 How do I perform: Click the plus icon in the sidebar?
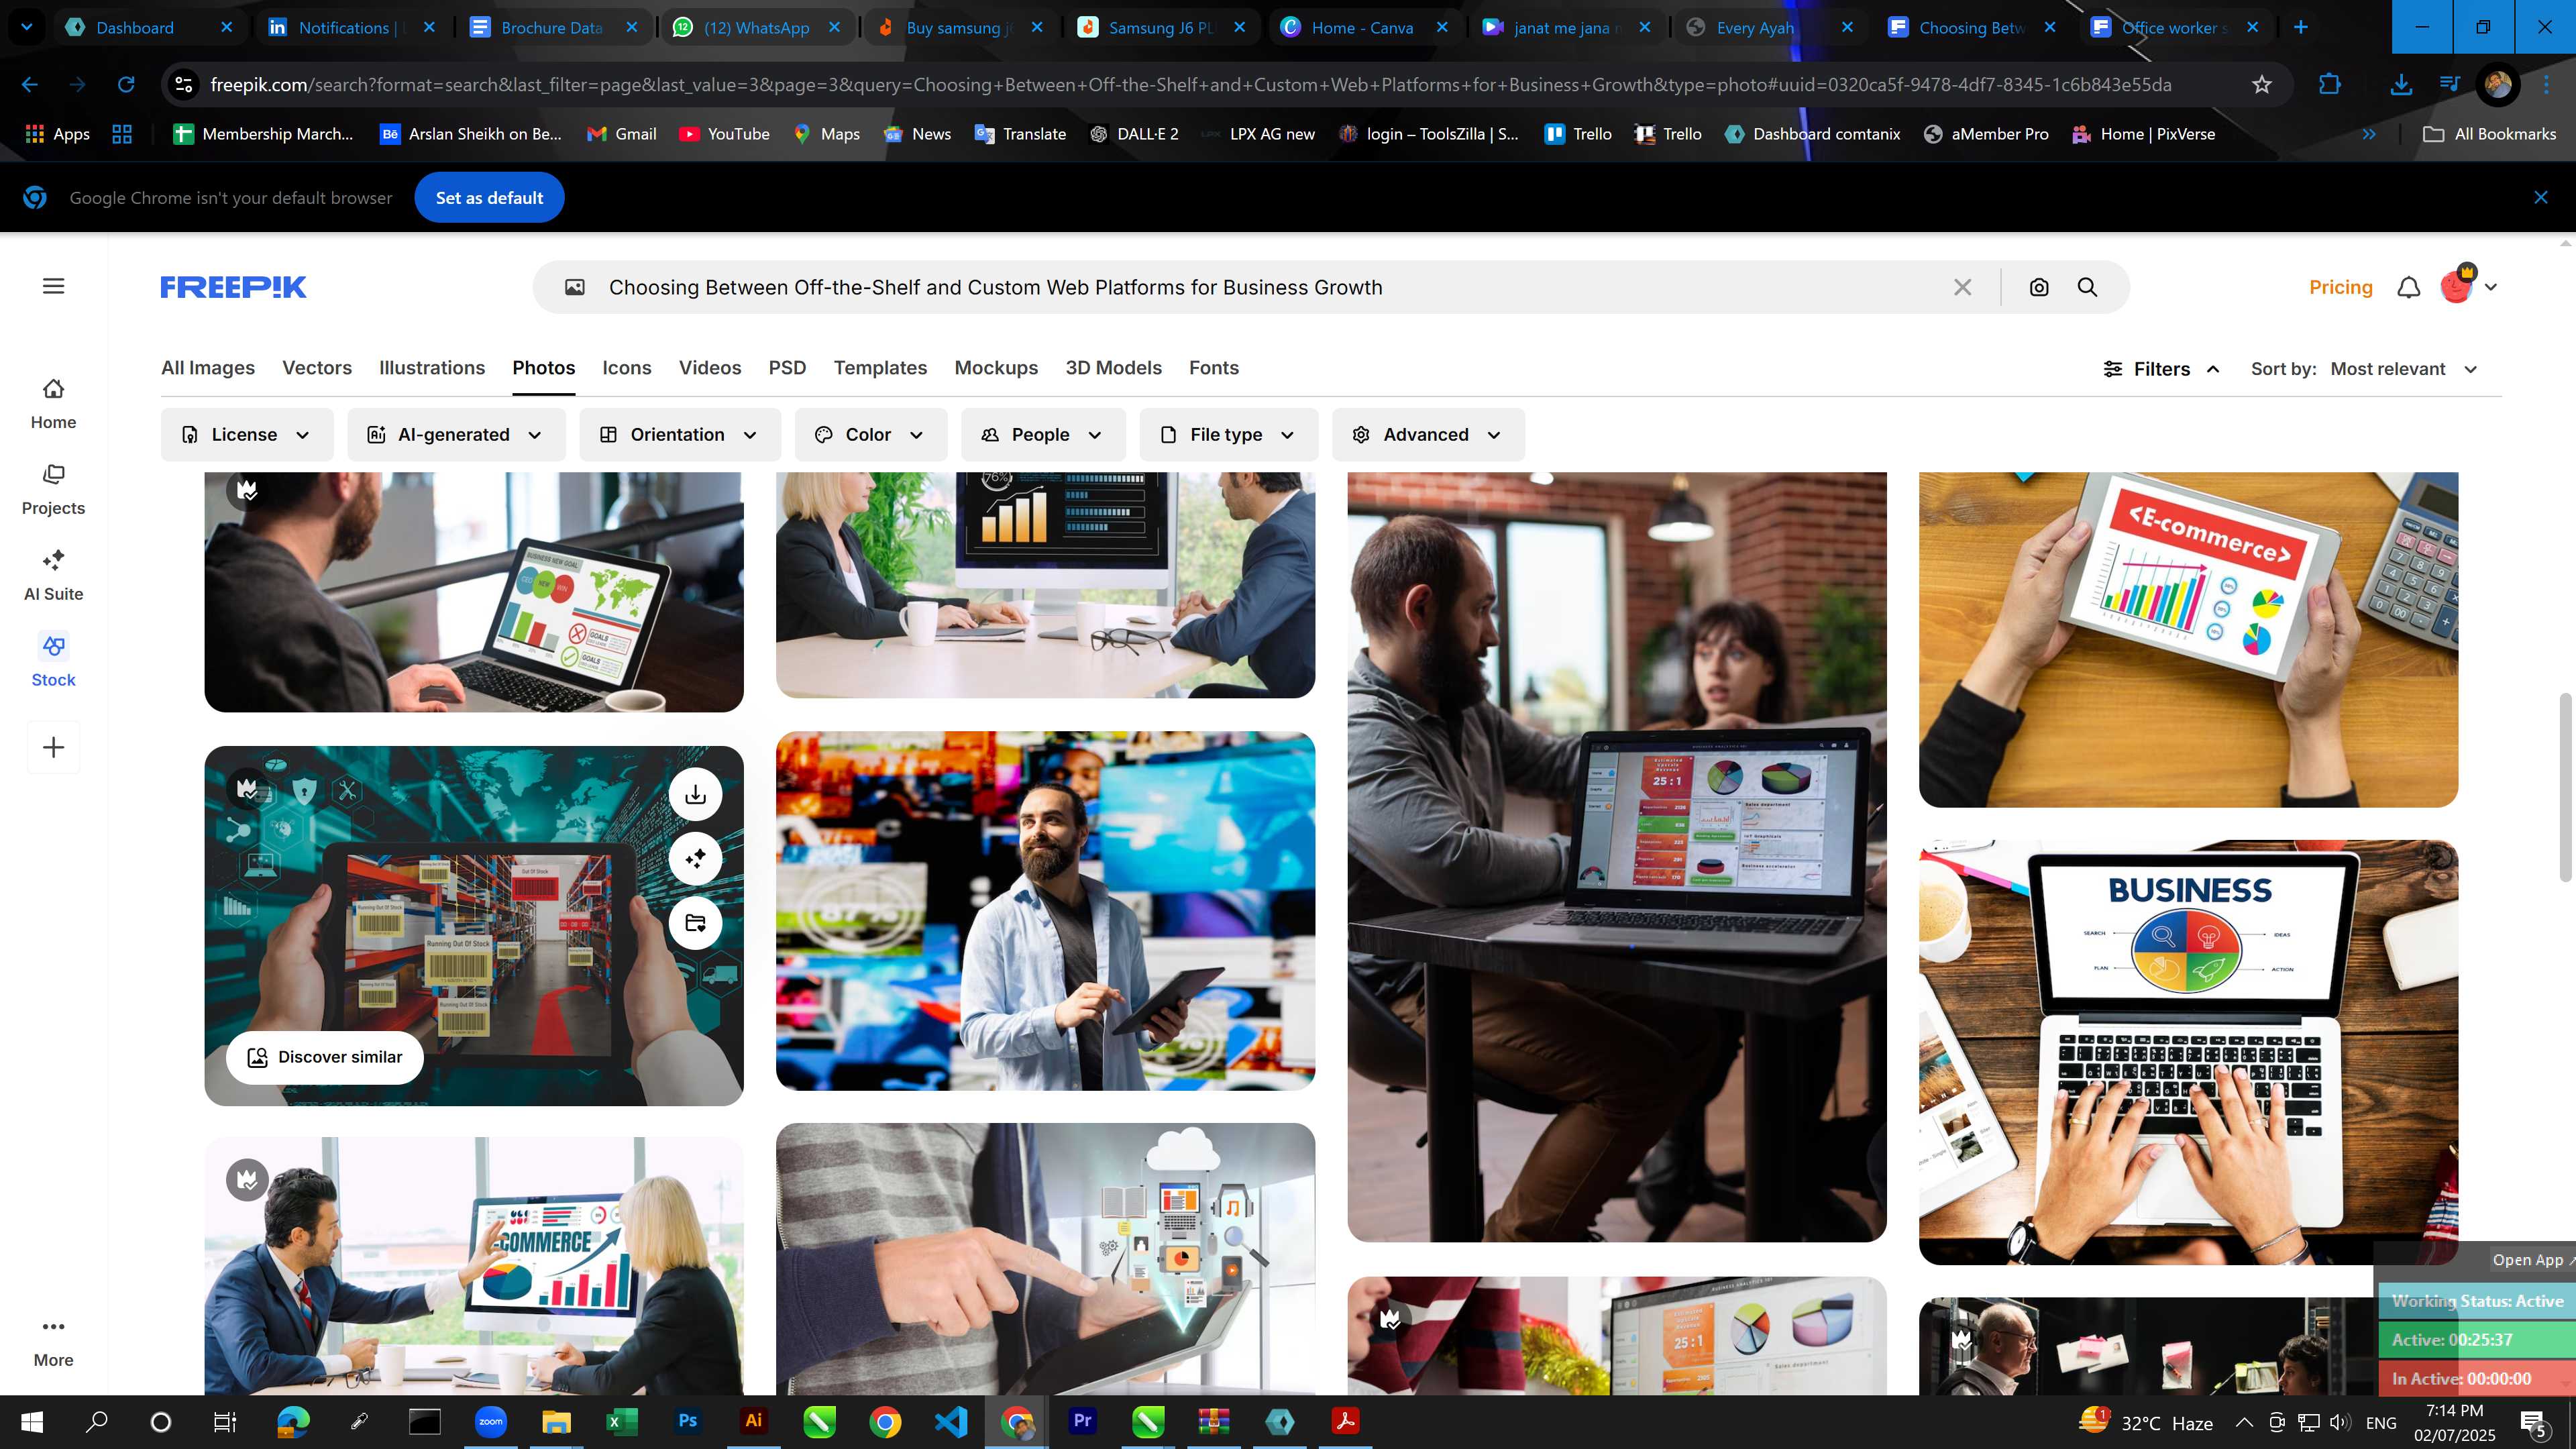click(54, 747)
